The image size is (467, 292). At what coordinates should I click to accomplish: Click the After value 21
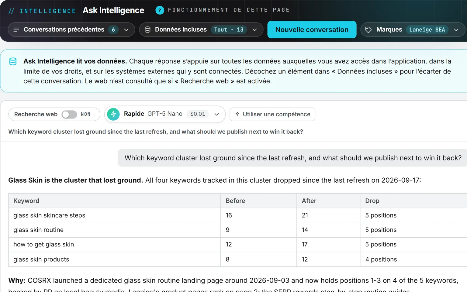(305, 215)
